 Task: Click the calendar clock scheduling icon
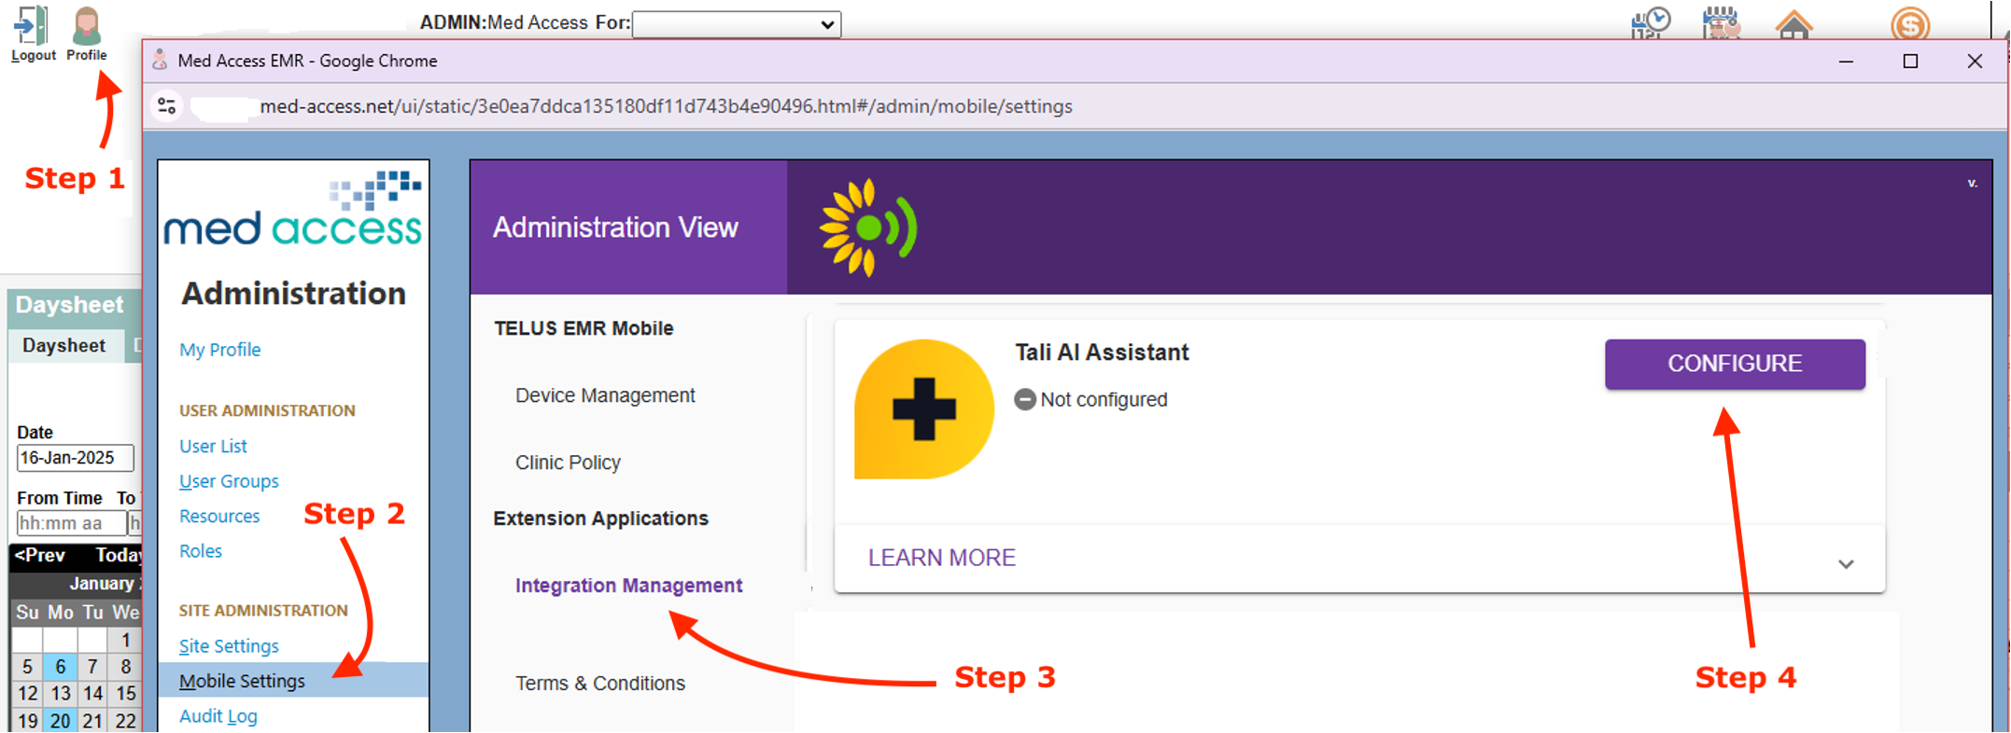click(1651, 22)
